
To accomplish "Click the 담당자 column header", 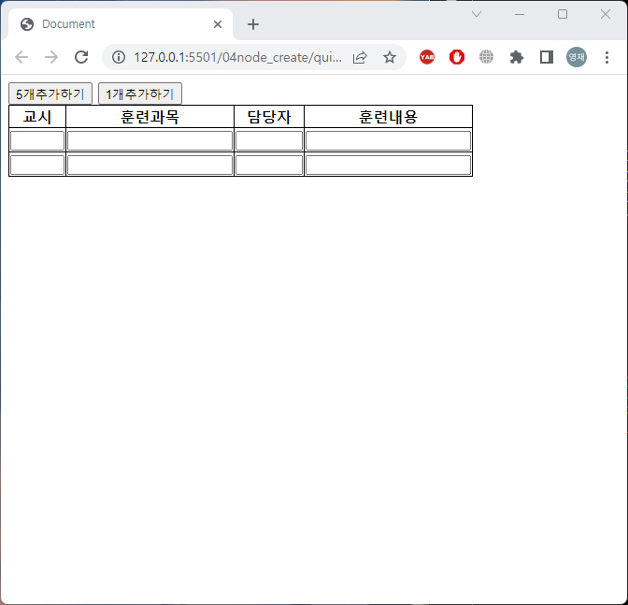I will click(x=269, y=117).
